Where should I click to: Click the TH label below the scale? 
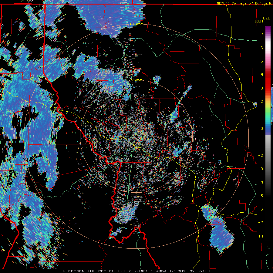point(261,236)
